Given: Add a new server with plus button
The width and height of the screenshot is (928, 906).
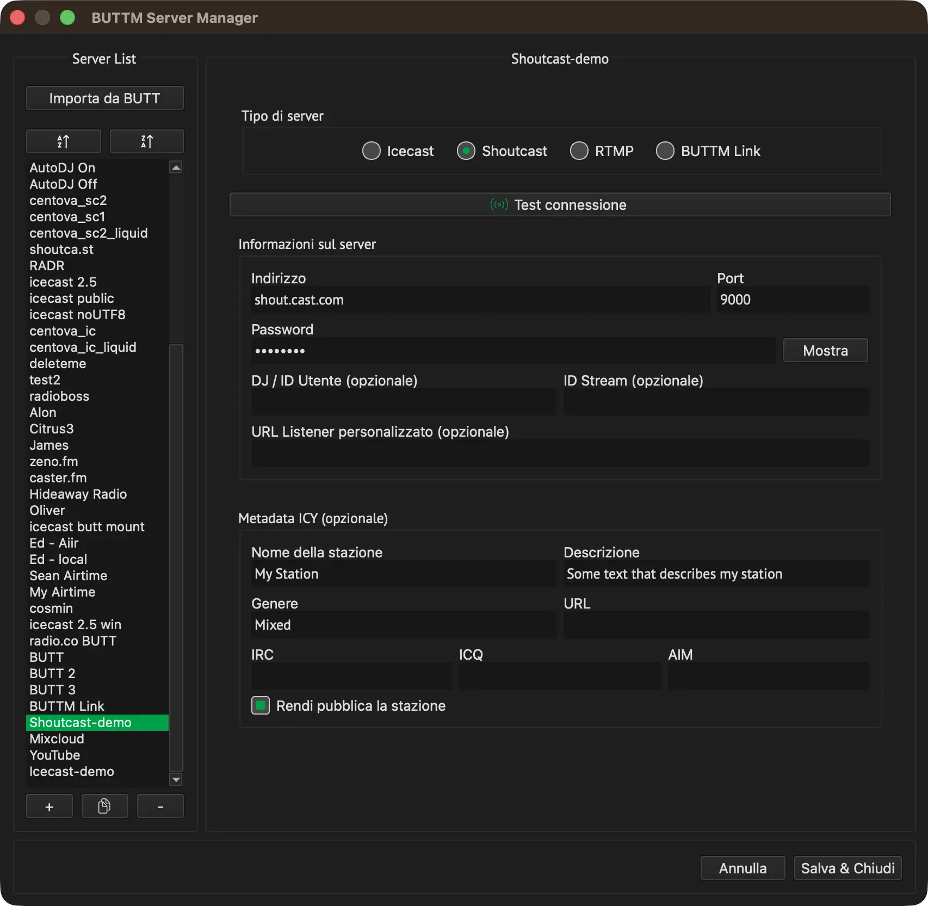Looking at the screenshot, I should [50, 806].
